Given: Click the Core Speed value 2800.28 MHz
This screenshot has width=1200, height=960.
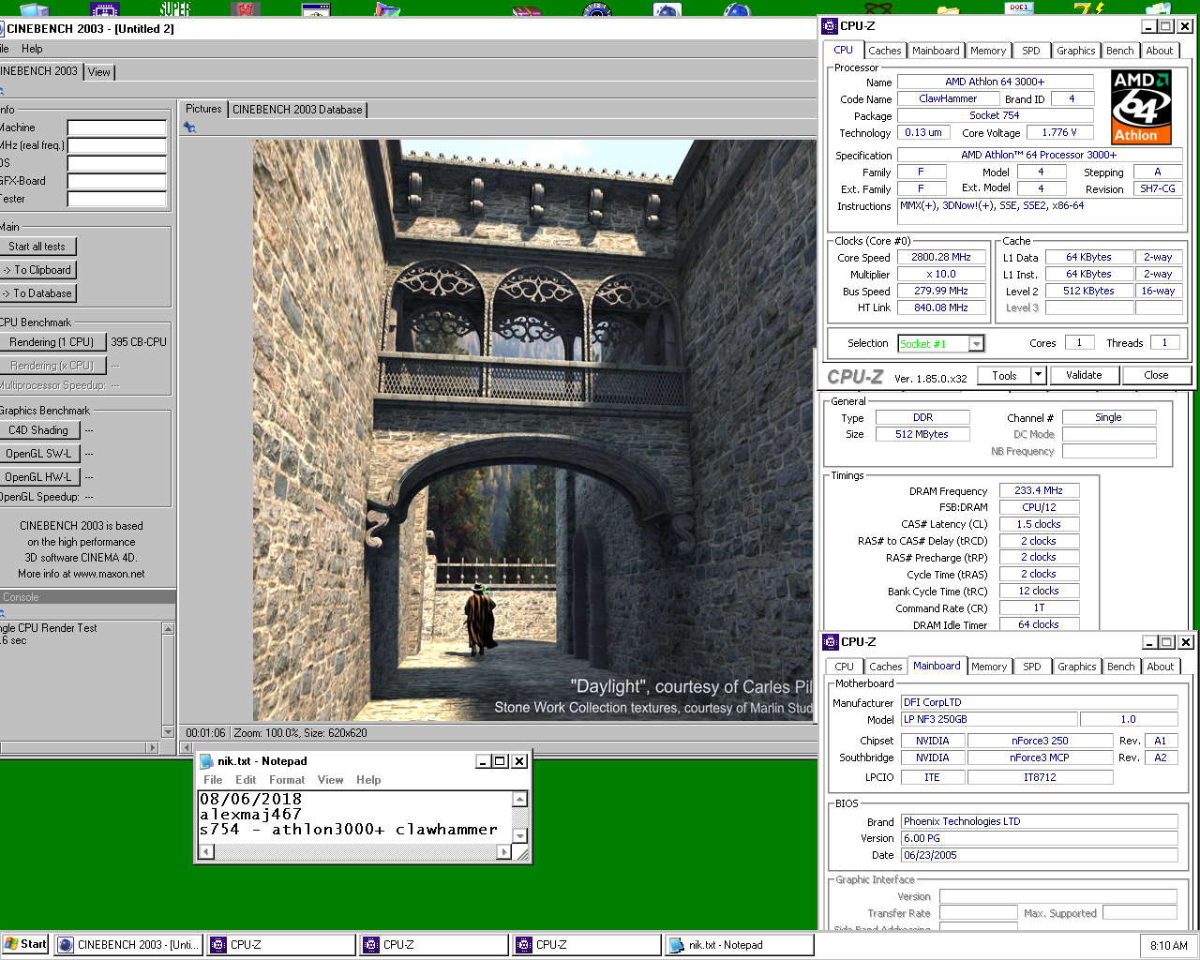Looking at the screenshot, I should click(x=941, y=257).
